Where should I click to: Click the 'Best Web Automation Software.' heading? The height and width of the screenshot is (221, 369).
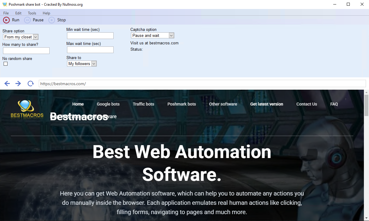(x=182, y=163)
